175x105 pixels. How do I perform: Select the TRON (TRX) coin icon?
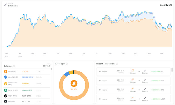coord(5,96)
